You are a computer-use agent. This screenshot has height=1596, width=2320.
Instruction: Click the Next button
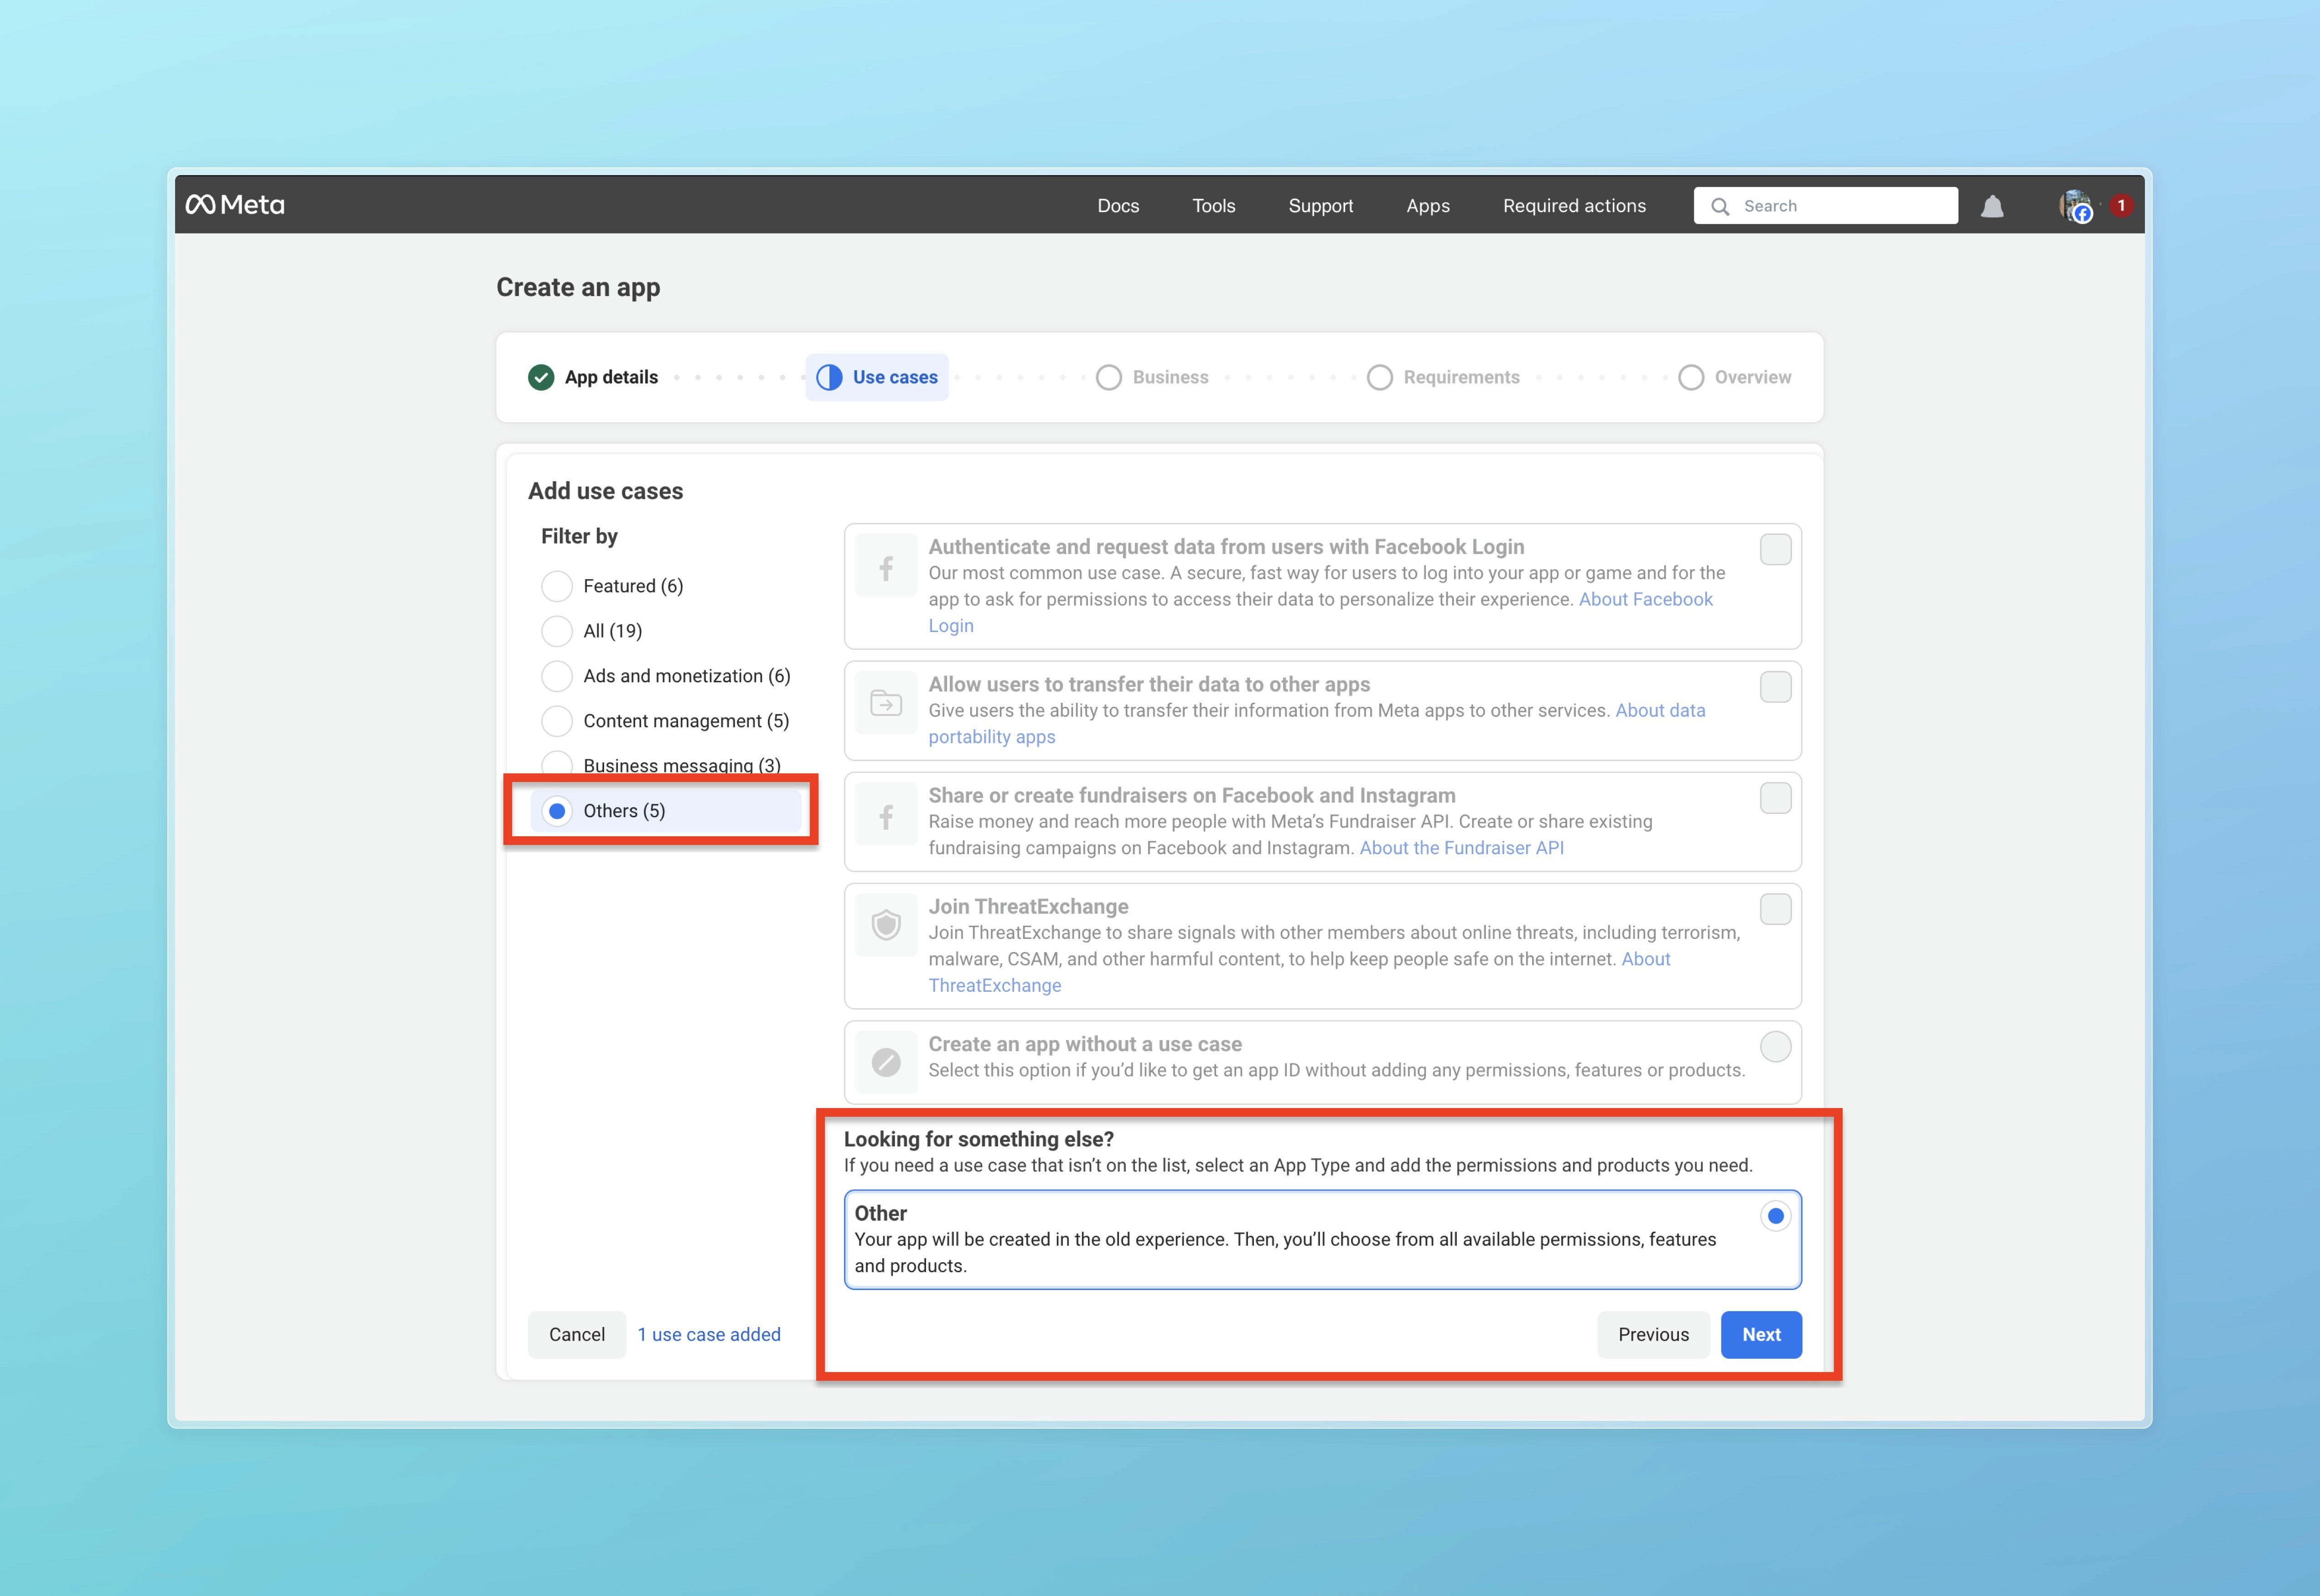pos(1760,1334)
